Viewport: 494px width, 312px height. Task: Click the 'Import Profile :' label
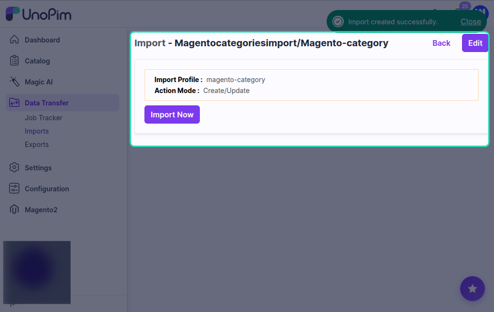178,80
